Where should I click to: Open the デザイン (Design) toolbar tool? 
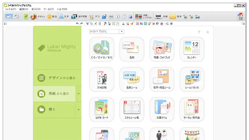point(38,16)
